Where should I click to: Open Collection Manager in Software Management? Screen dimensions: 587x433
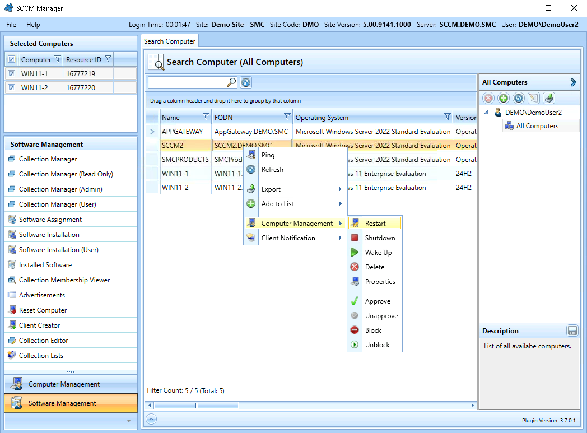click(x=48, y=159)
